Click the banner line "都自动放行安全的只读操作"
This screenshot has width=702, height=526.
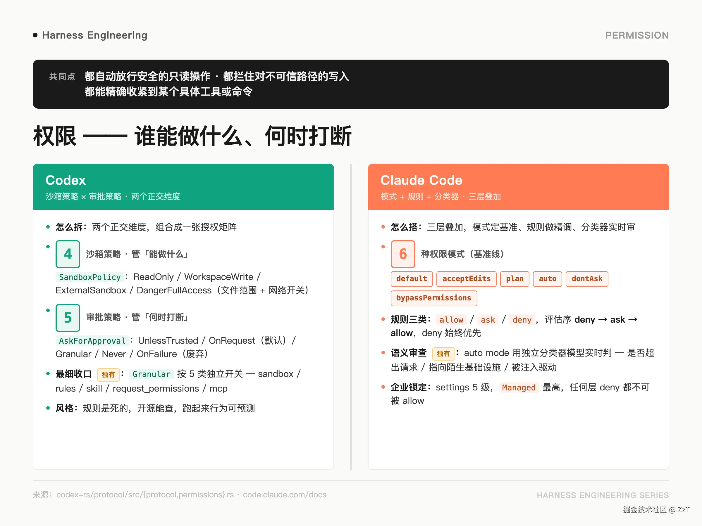pyautogui.click(x=148, y=76)
